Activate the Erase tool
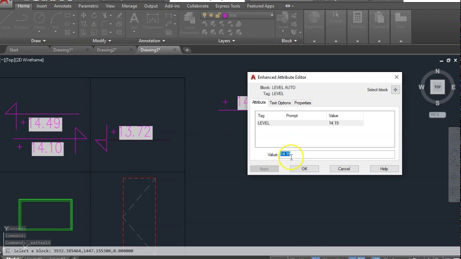This screenshot has height=259, width=461. 119,15
